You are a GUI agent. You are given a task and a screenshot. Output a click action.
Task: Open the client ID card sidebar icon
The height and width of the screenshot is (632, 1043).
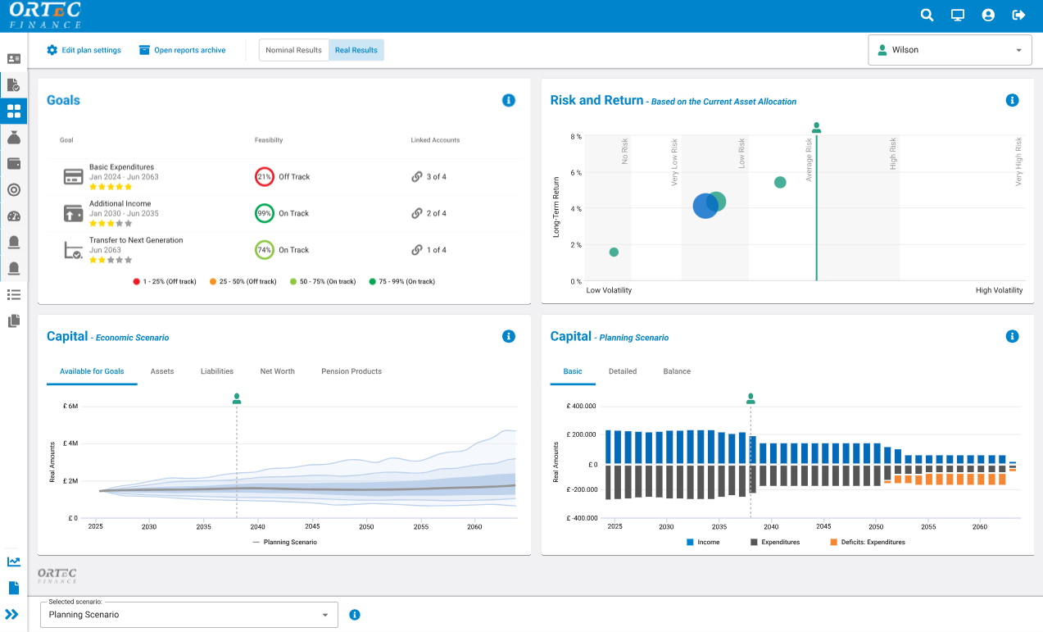pos(14,59)
